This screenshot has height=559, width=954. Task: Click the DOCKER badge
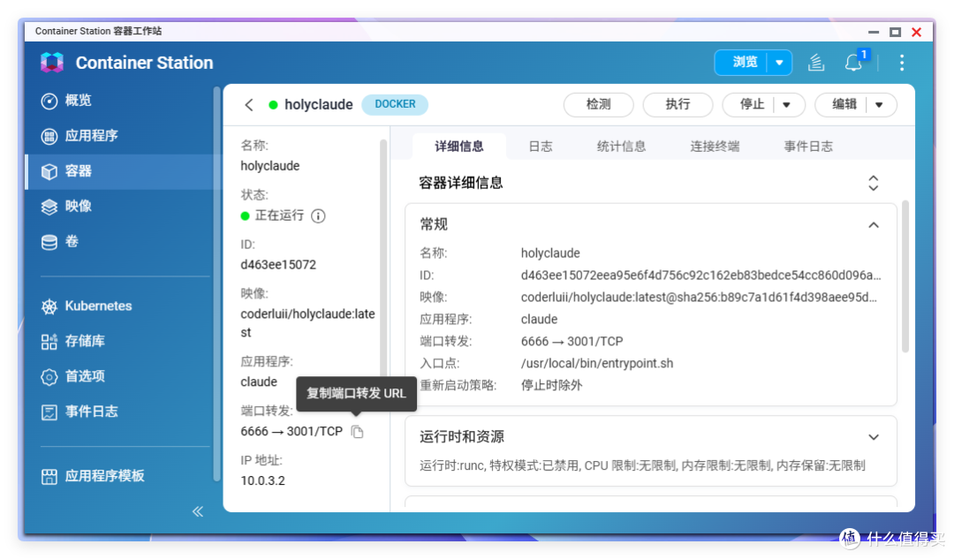395,104
